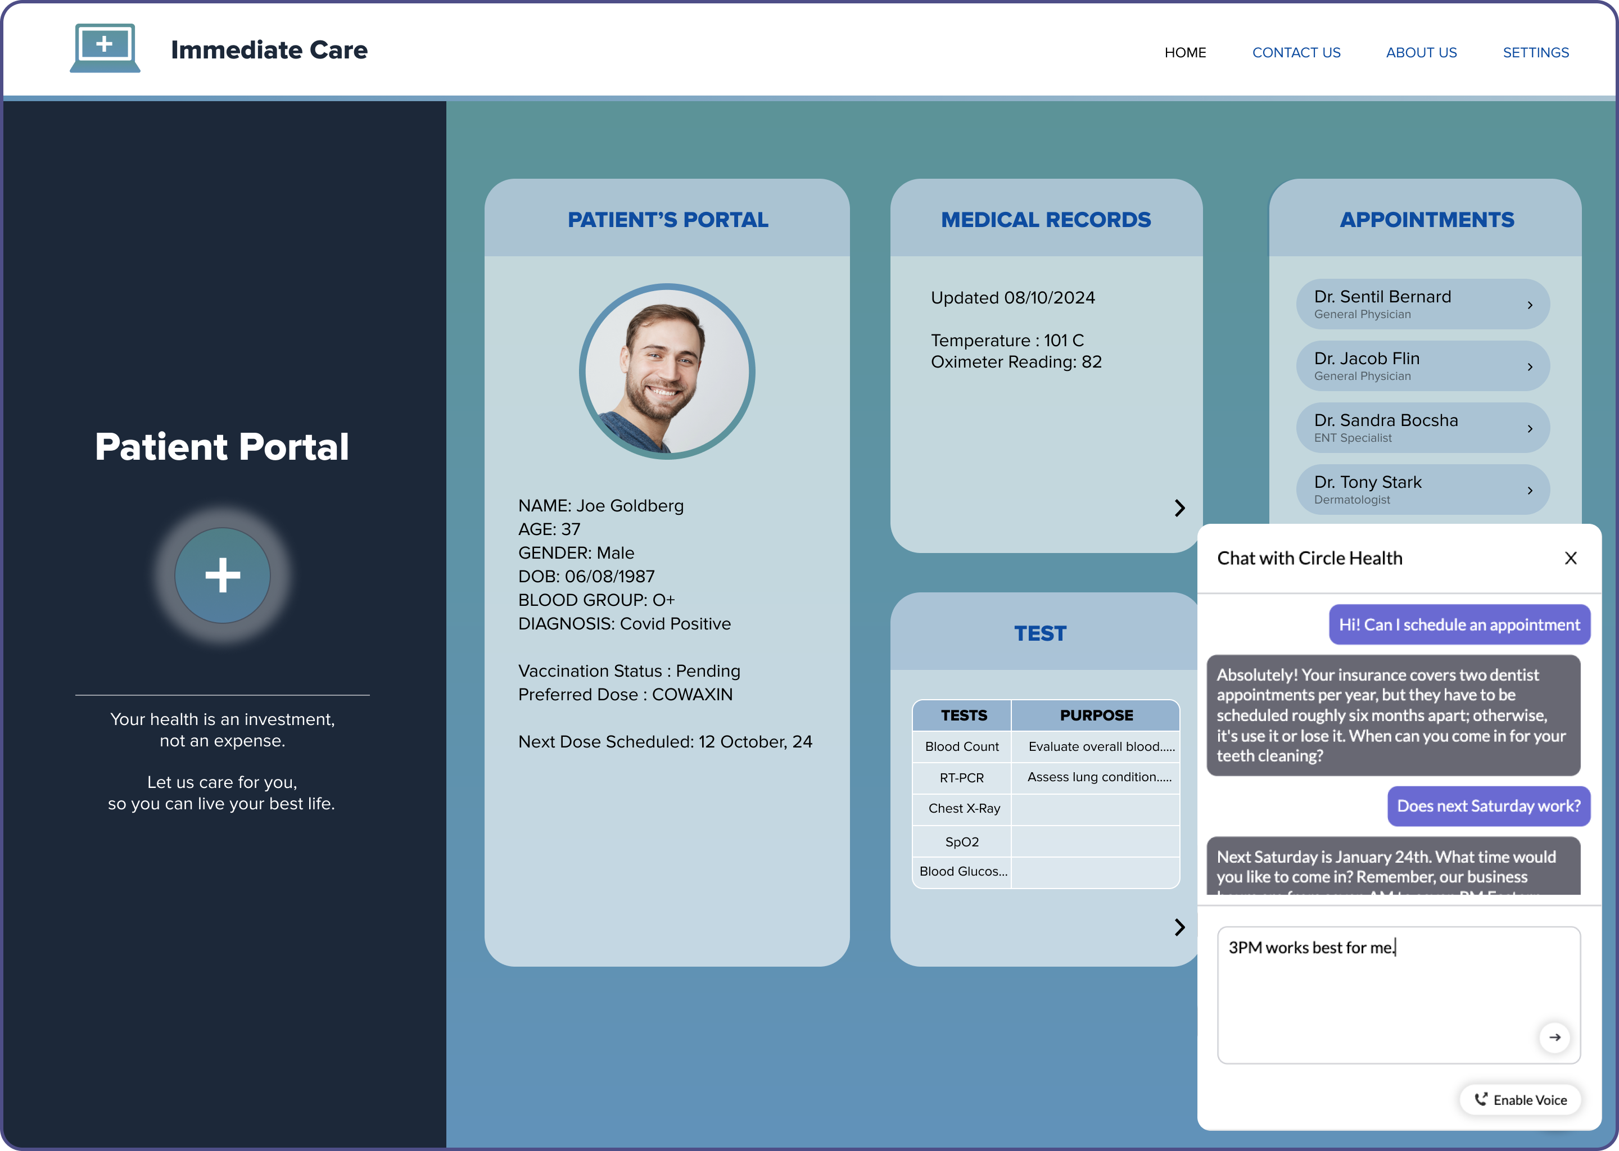The width and height of the screenshot is (1619, 1151).
Task: Select the Blood Count test row
Action: (961, 746)
